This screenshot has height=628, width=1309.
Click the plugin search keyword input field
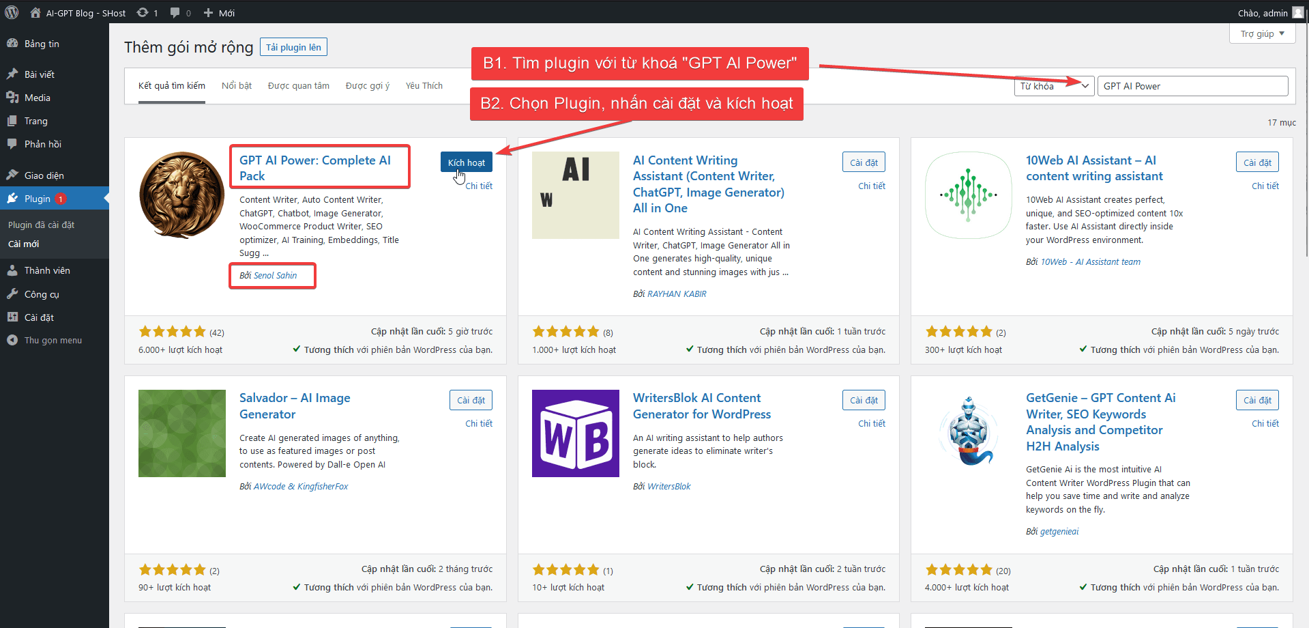(1192, 86)
